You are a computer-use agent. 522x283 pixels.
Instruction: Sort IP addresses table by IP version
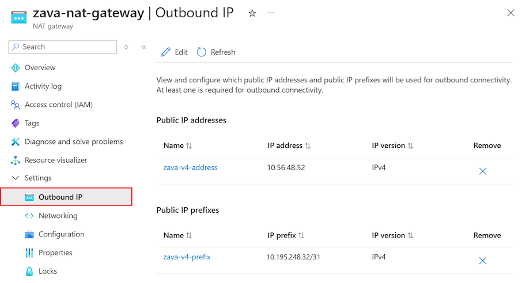point(392,146)
